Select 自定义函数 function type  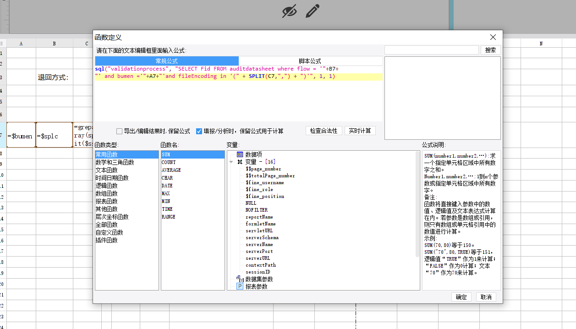(127, 233)
